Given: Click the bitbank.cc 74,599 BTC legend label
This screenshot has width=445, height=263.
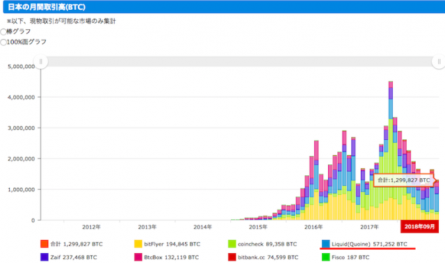Looking at the screenshot, I should pyautogui.click(x=268, y=257).
